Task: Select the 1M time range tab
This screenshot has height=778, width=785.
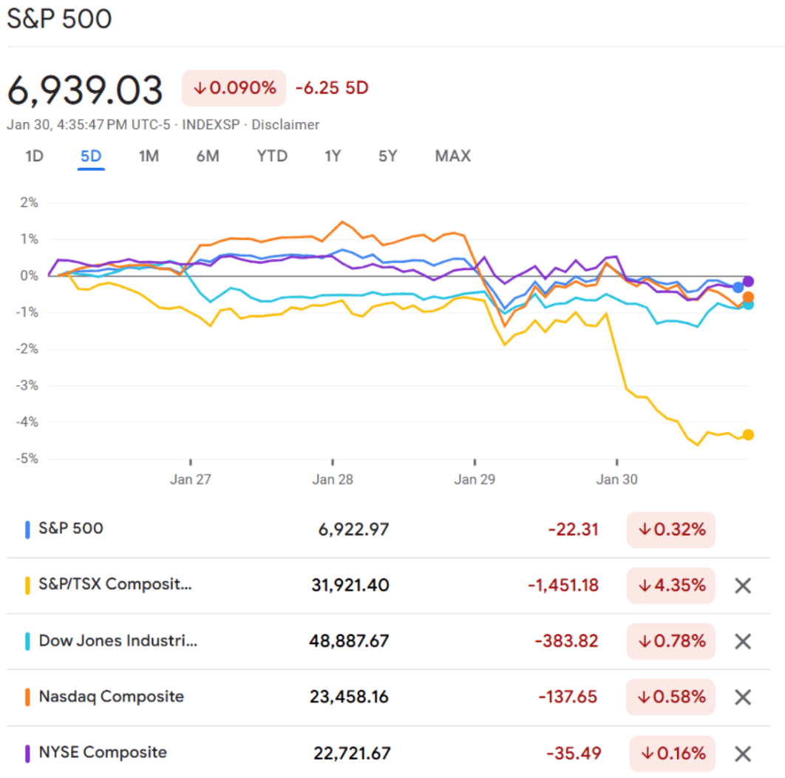Action: click(x=149, y=156)
